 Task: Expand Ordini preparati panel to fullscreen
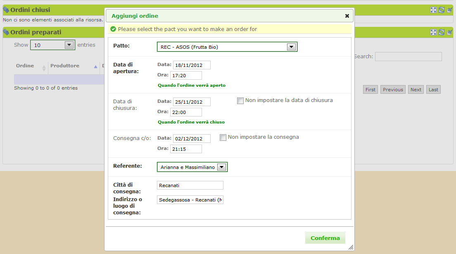433,32
